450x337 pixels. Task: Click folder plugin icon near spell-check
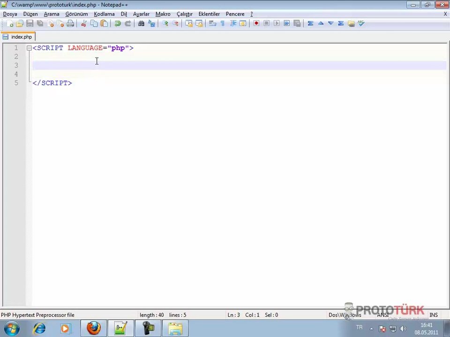[x=351, y=23]
